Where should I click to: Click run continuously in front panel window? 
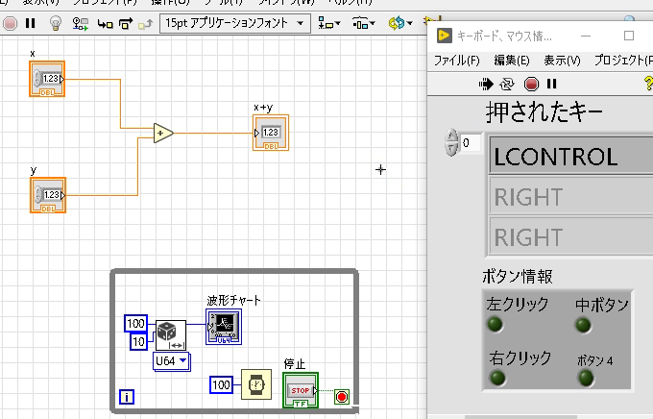click(507, 85)
